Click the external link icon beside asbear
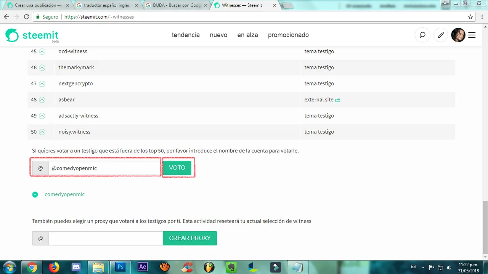The image size is (488, 274). pyautogui.click(x=338, y=100)
